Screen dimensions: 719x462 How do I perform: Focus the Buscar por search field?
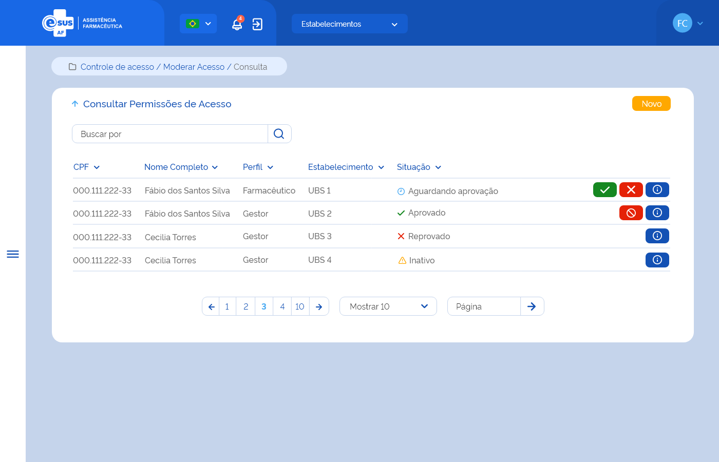coord(170,134)
